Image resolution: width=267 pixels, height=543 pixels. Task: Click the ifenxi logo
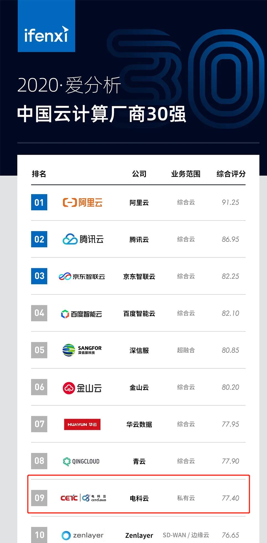[46, 26]
